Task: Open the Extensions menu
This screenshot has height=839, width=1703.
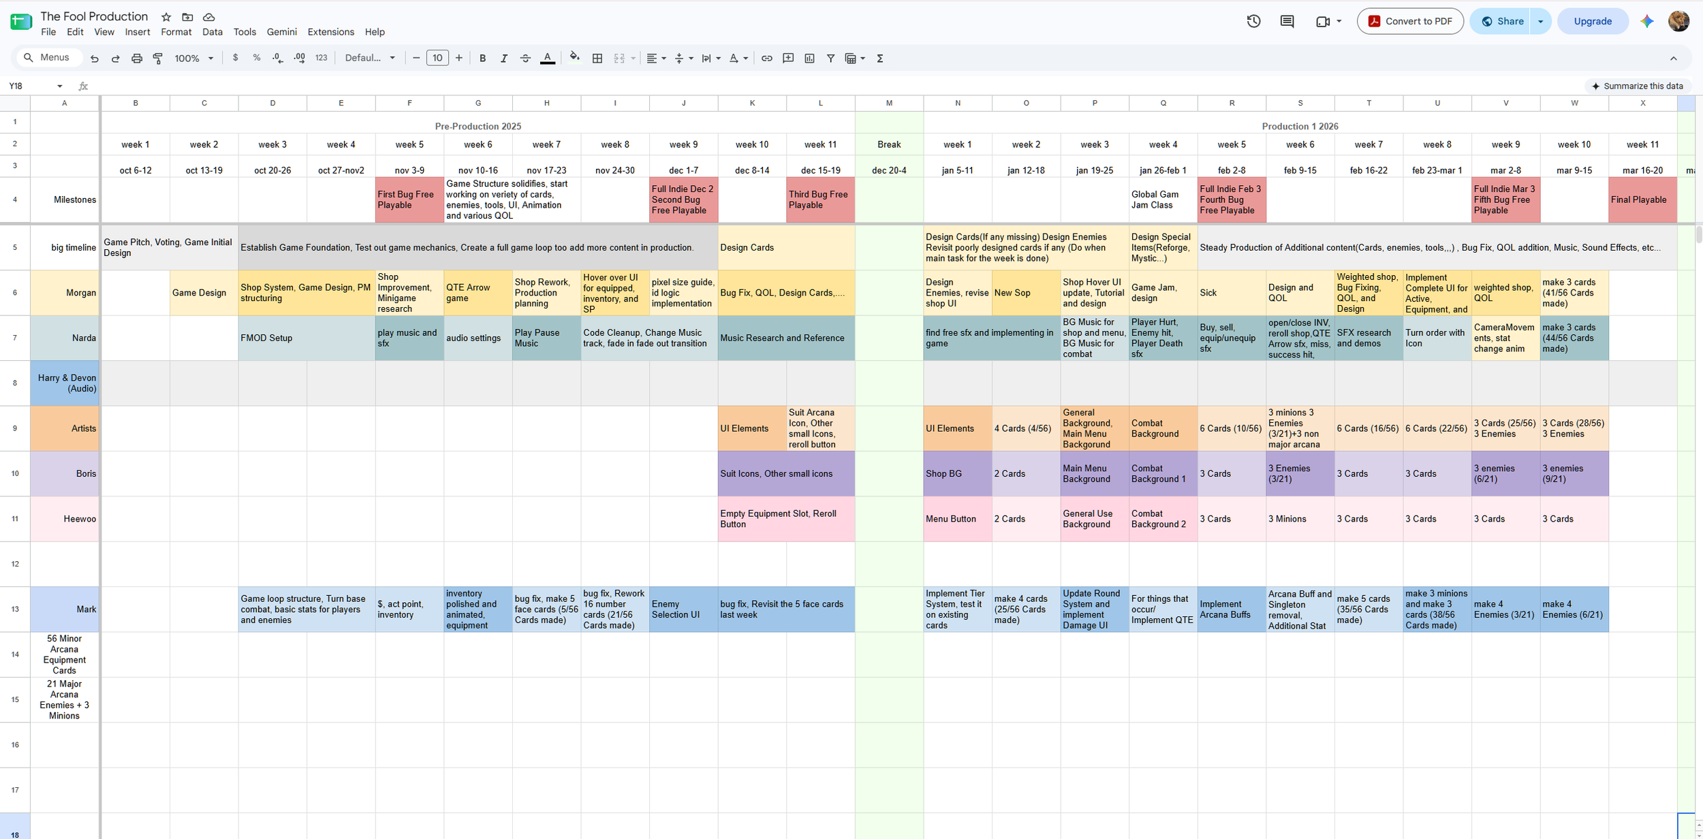Action: pos(330,32)
